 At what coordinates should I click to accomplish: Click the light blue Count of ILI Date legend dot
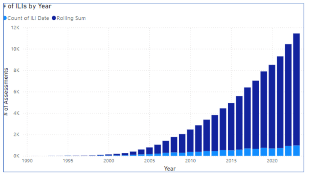[5, 18]
